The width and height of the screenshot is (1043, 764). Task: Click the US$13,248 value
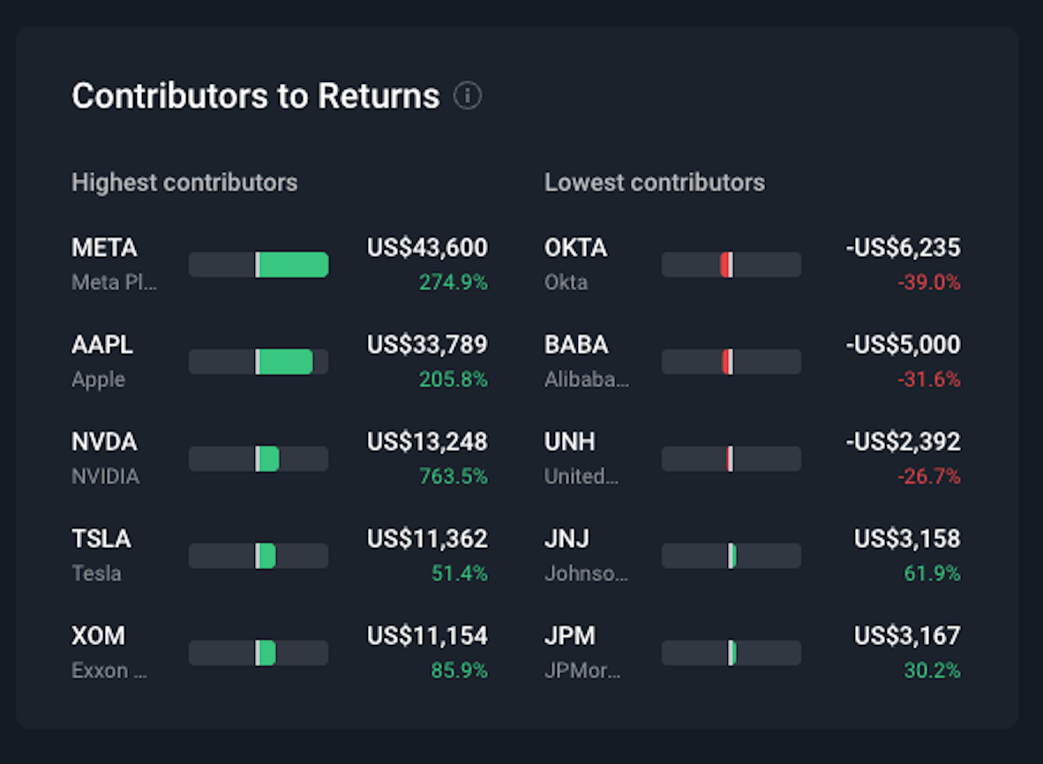pos(427,442)
